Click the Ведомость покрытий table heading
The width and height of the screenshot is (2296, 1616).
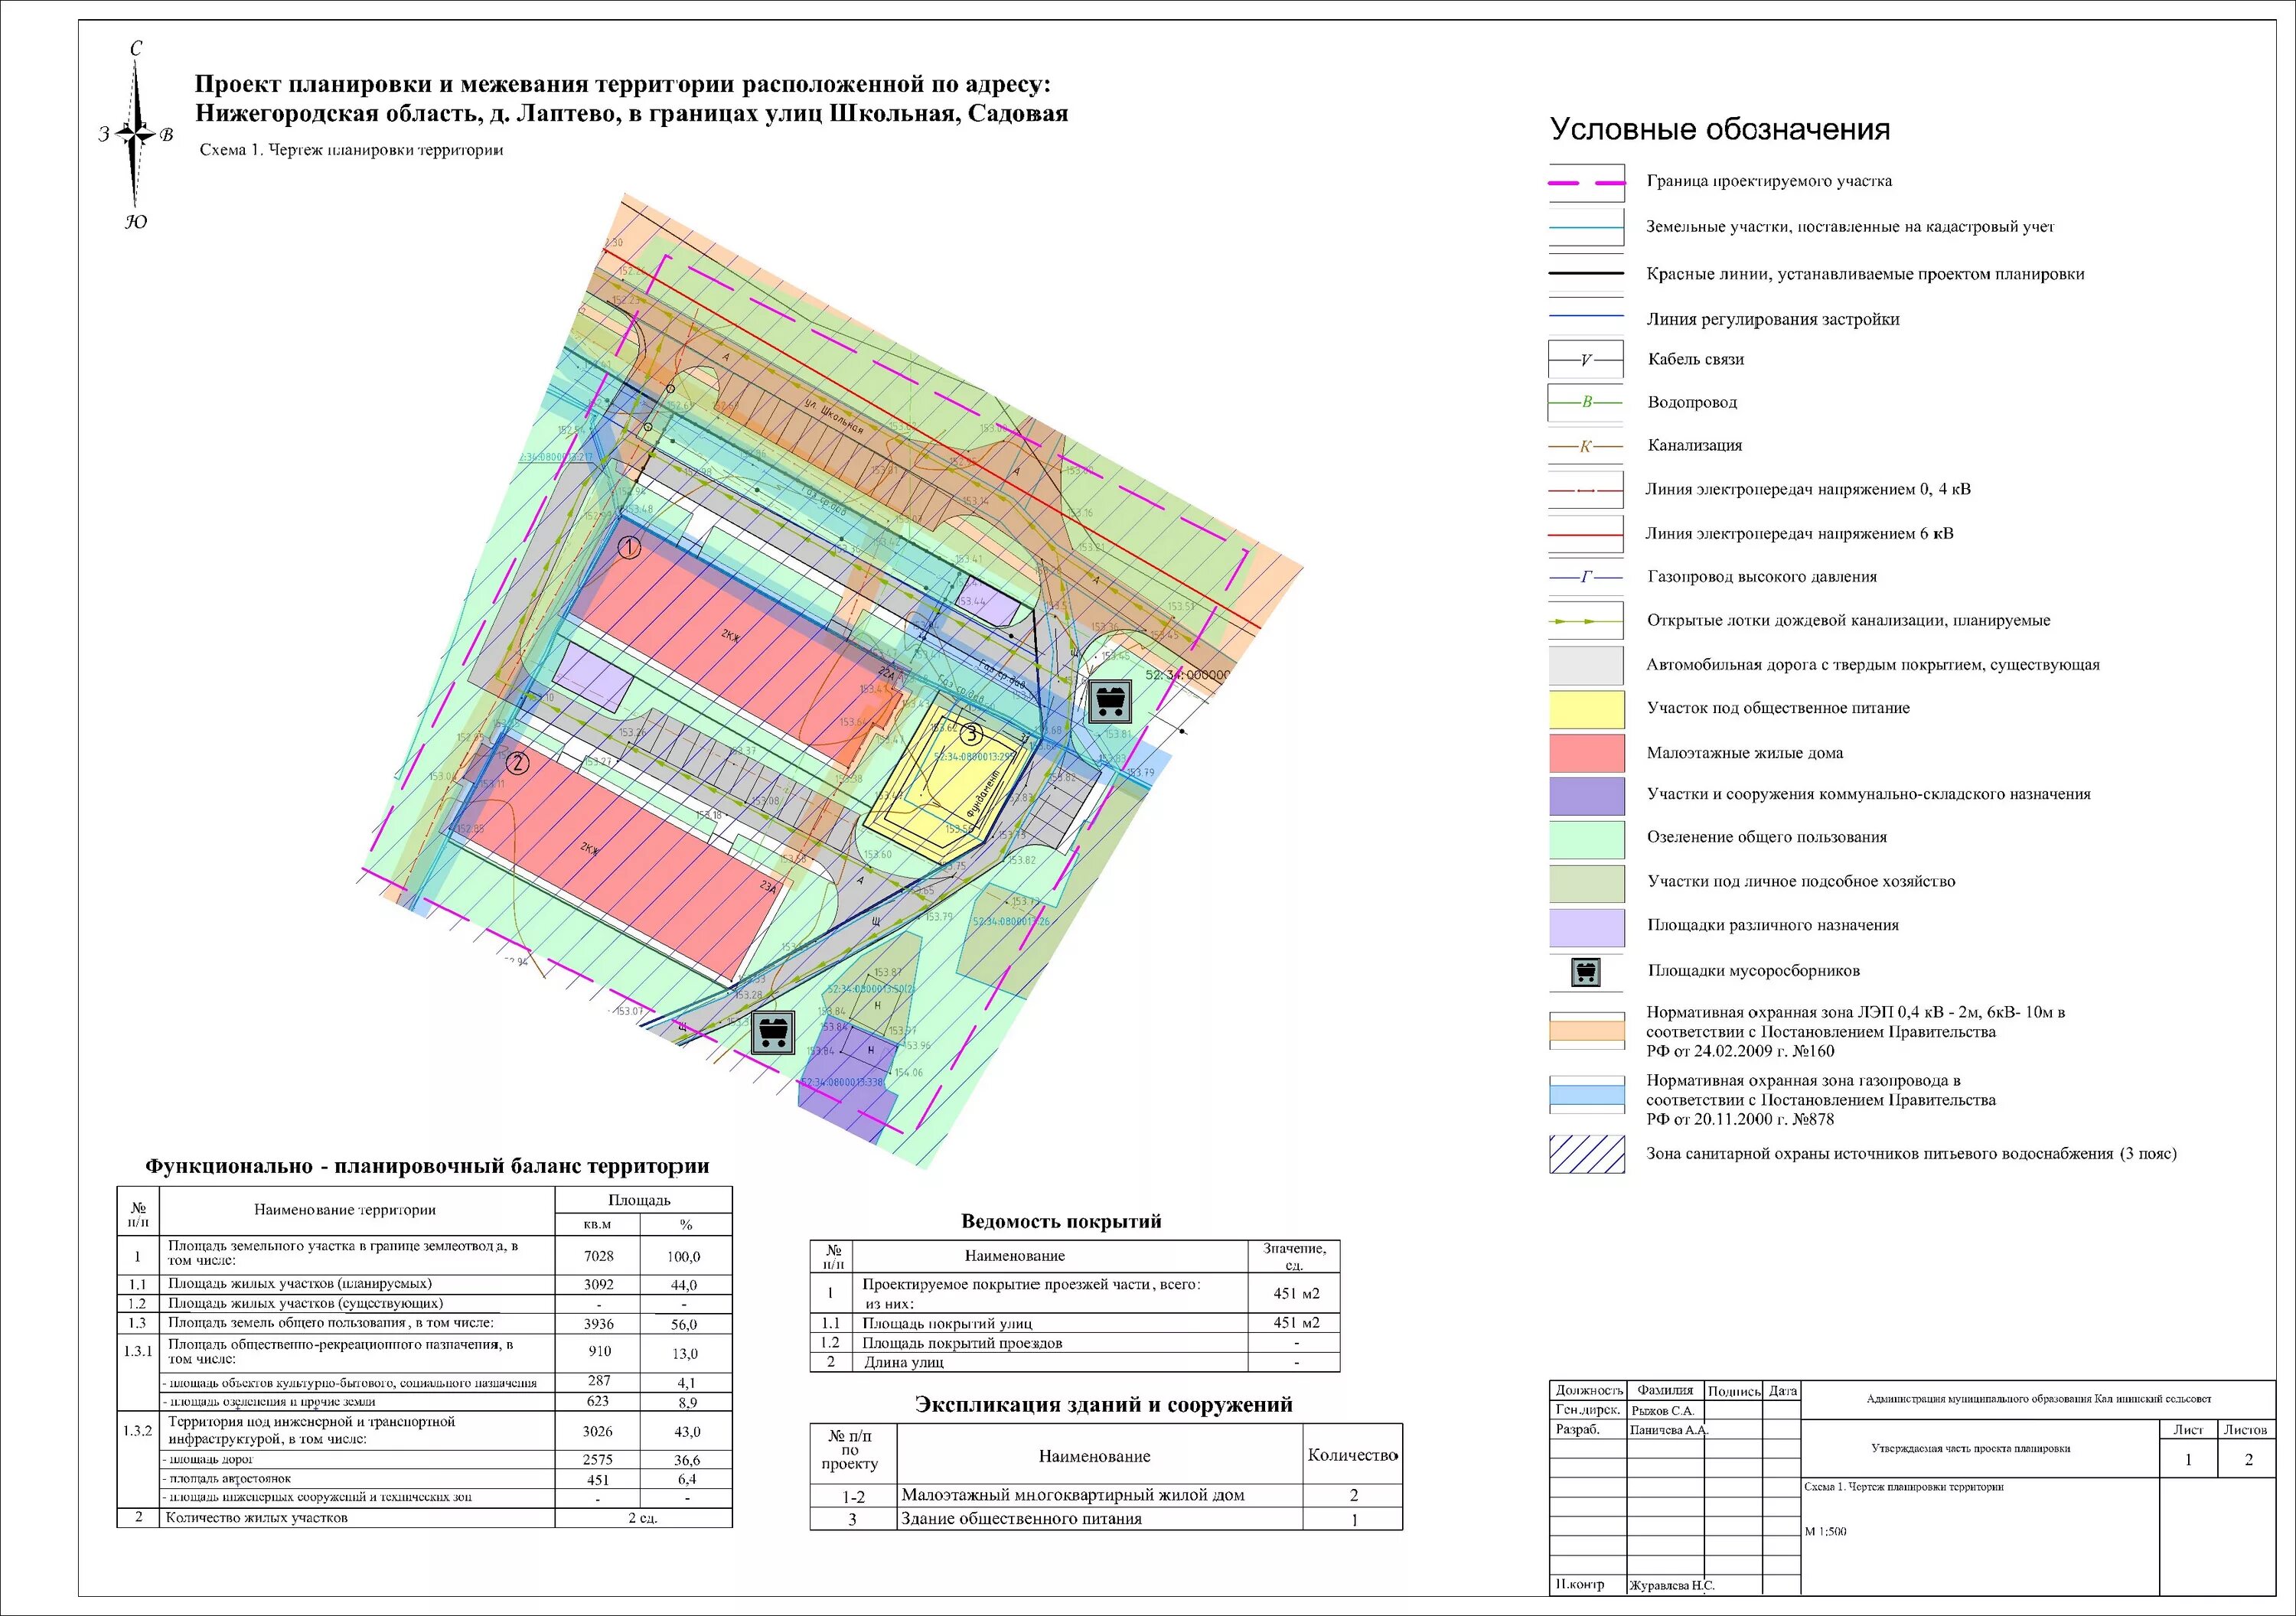1061,1221
